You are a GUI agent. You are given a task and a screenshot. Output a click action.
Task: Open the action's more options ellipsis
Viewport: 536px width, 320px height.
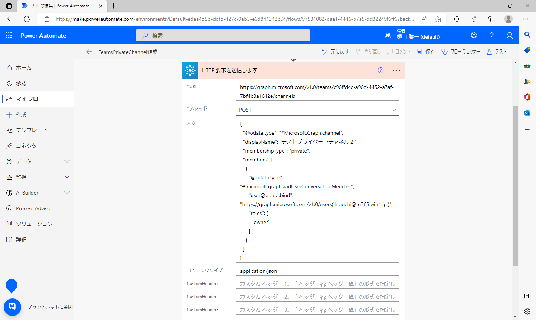(396, 70)
